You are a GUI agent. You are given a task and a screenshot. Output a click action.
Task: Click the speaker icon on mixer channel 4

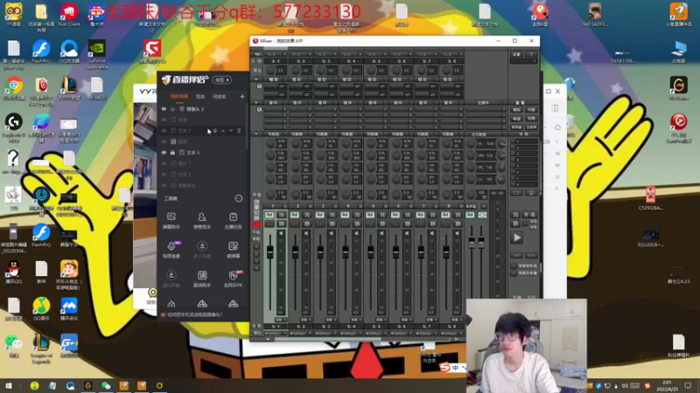pos(356,233)
